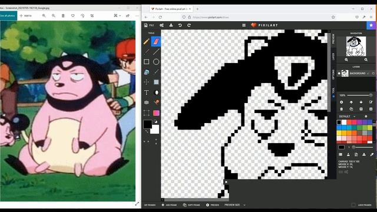The height and width of the screenshot is (212, 377).
Task: Open the Edit & Create dropdown in Photos
Action: (117, 16)
